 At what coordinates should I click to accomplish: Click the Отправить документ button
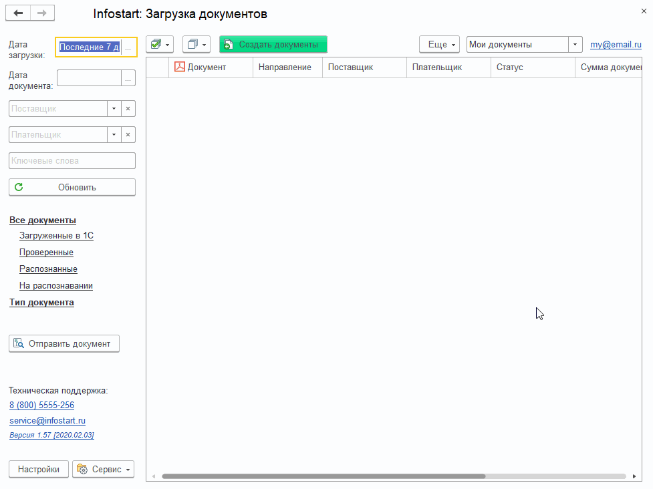coord(64,344)
